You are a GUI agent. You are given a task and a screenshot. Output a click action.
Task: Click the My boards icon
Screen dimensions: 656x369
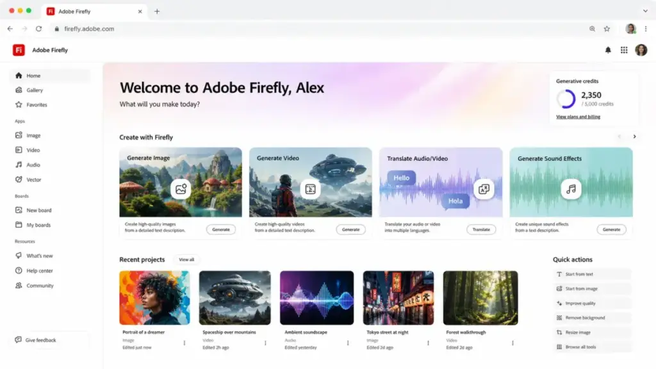[19, 225]
